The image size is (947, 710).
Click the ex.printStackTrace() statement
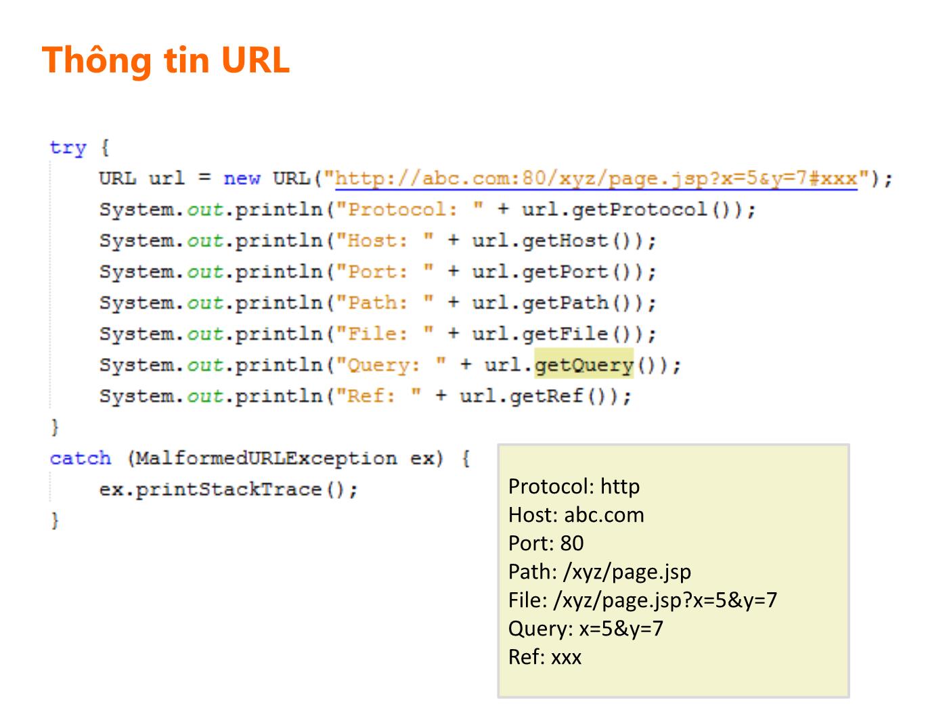pos(228,489)
